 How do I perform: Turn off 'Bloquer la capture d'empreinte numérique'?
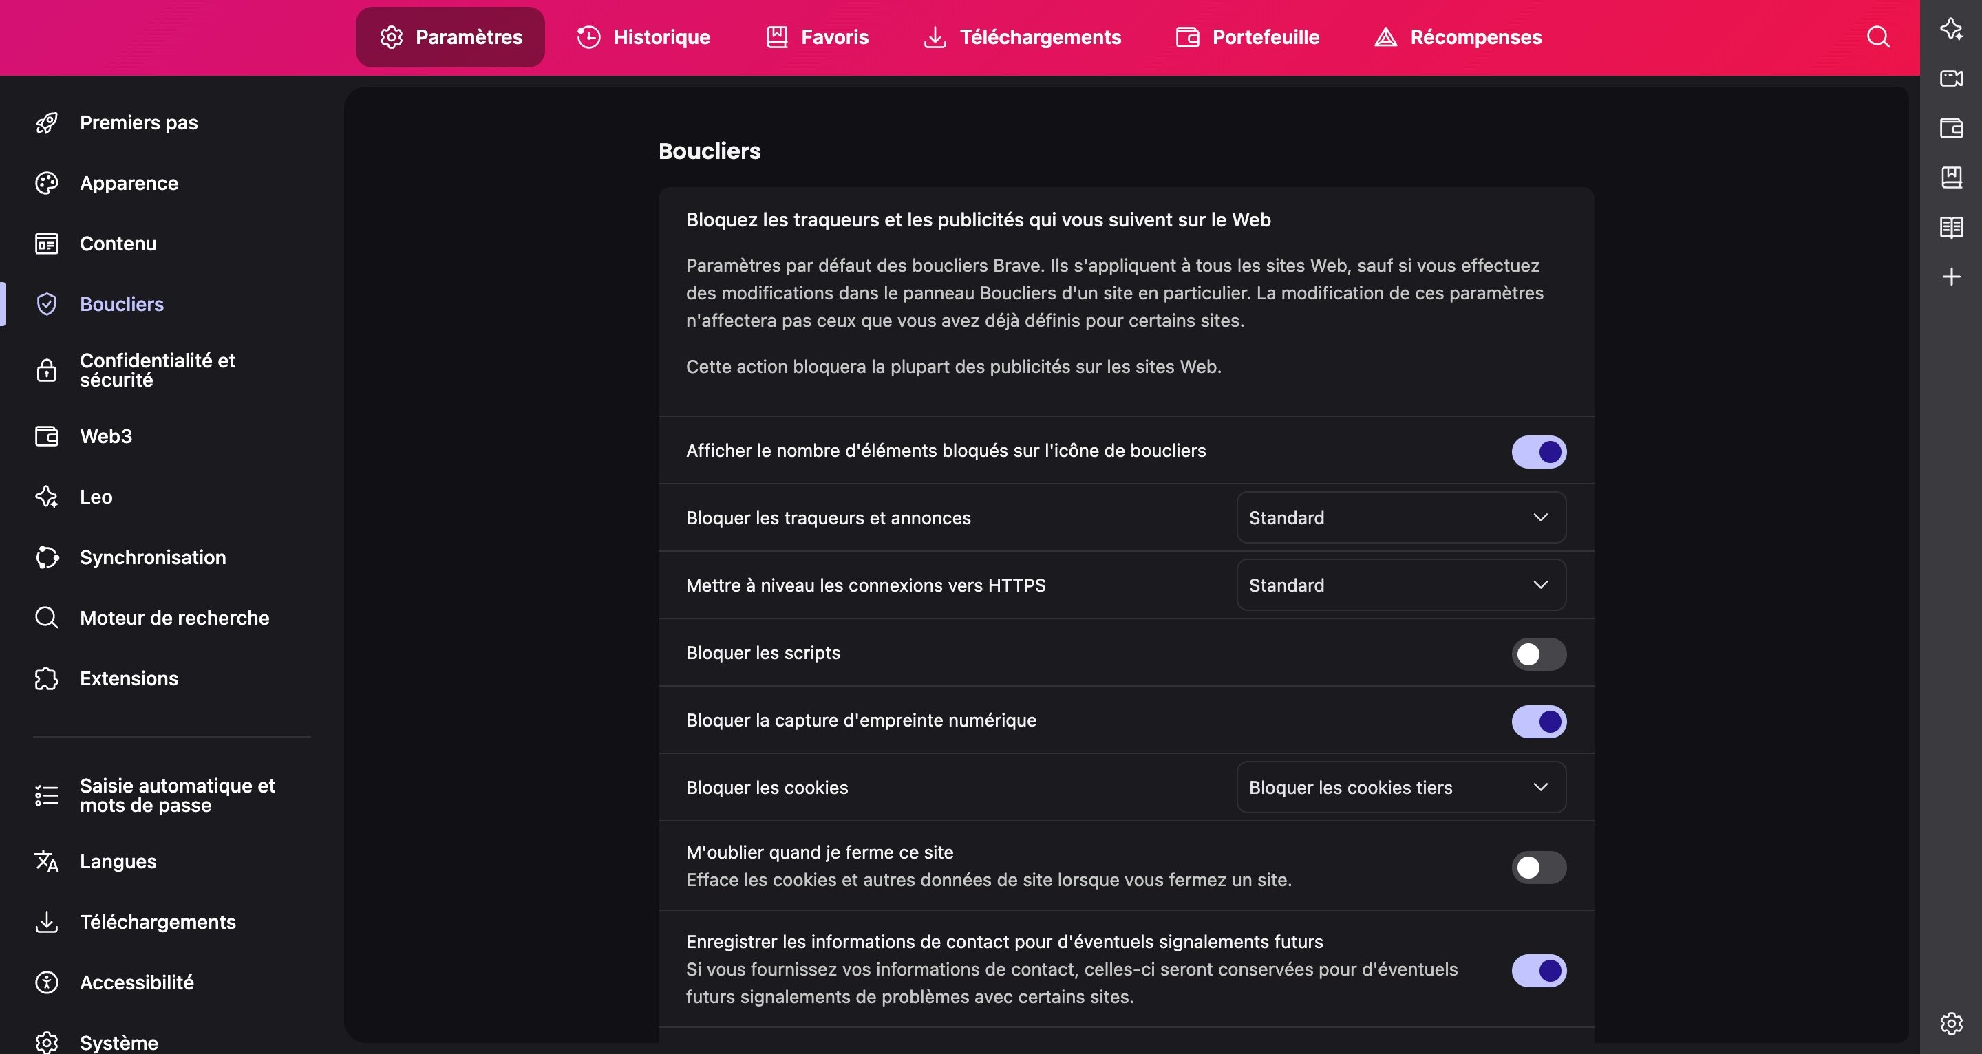[x=1538, y=721]
